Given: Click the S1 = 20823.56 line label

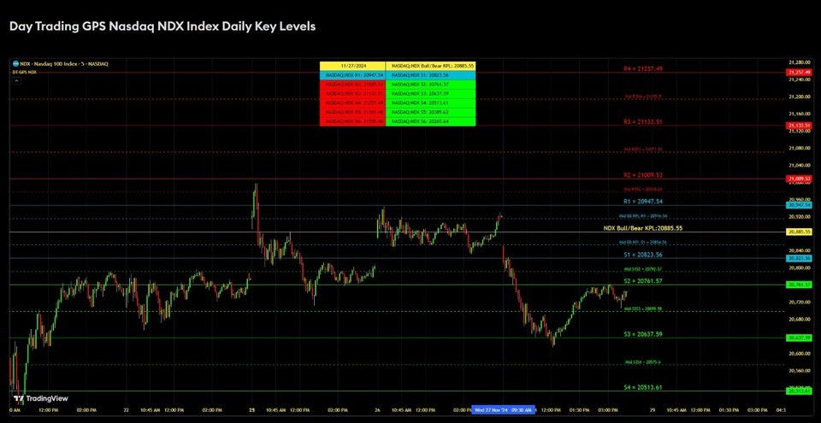Looking at the screenshot, I should pyautogui.click(x=643, y=255).
